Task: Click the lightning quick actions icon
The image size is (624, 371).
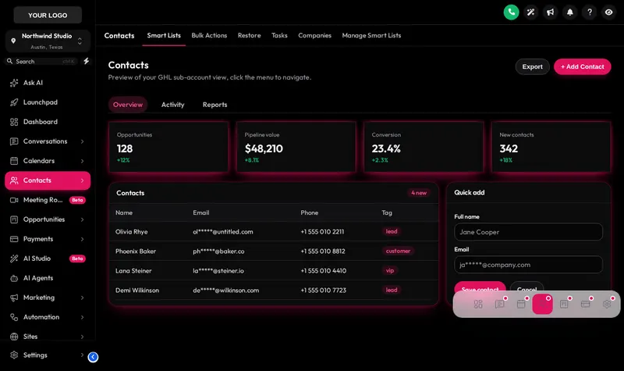Action: [86, 61]
